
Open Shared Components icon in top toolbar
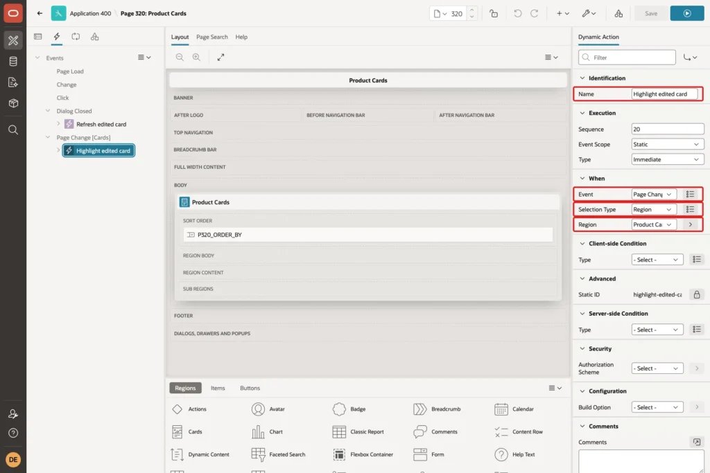[x=618, y=14]
